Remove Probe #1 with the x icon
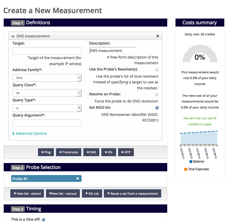The width and height of the screenshot is (230, 223). point(78,178)
